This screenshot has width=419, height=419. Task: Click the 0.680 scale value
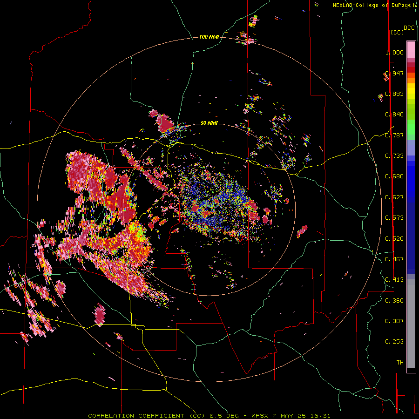click(394, 176)
